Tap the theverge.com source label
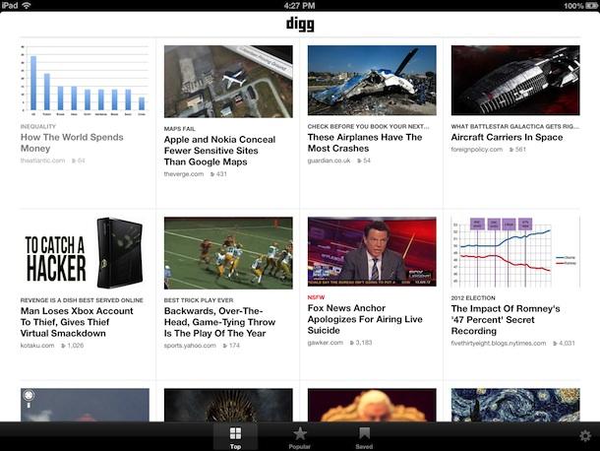 [x=184, y=174]
